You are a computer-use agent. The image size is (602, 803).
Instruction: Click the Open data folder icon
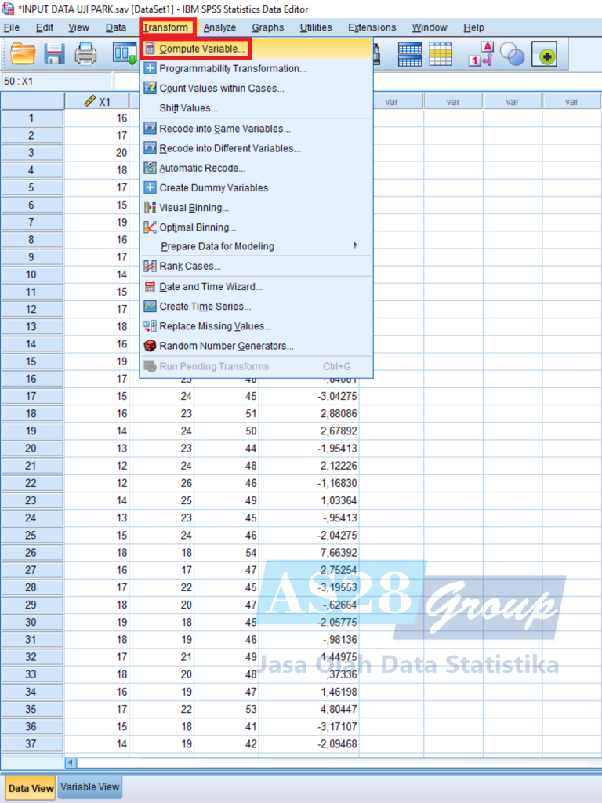23,54
